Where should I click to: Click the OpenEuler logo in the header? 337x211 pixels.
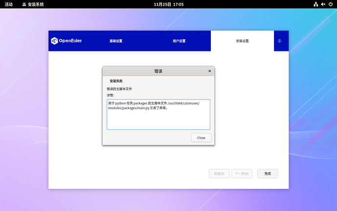[67, 41]
